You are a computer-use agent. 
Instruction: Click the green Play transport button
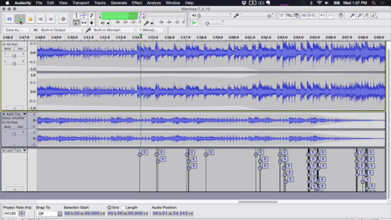(x=20, y=19)
